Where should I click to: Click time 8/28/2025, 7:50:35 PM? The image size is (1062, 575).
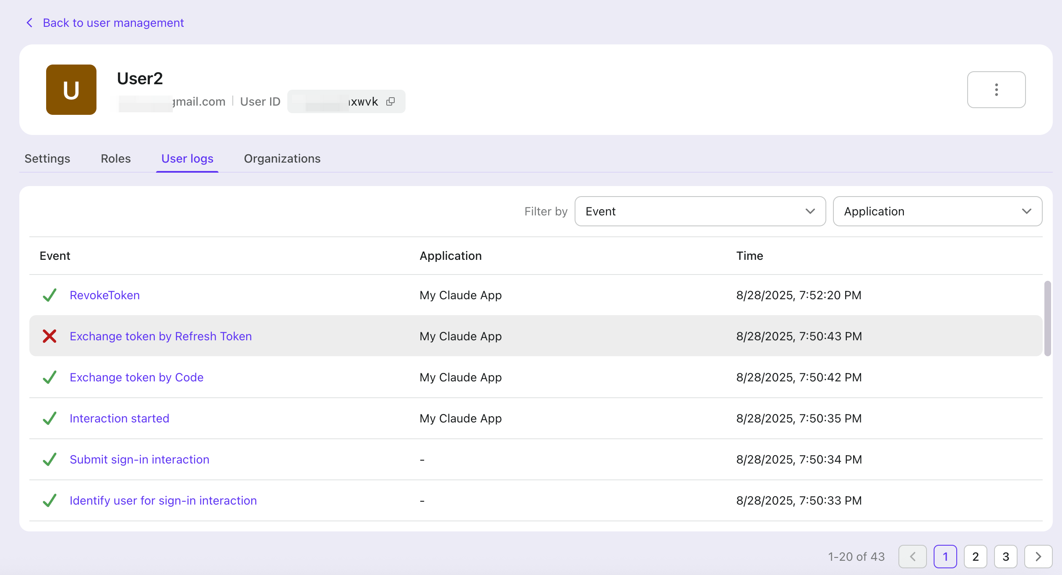(799, 418)
